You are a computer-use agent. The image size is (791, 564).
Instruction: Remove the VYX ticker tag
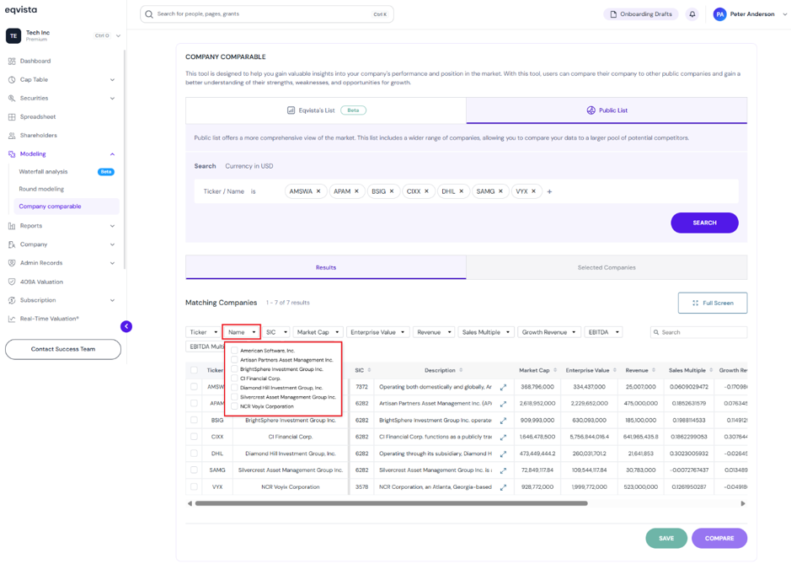point(534,191)
